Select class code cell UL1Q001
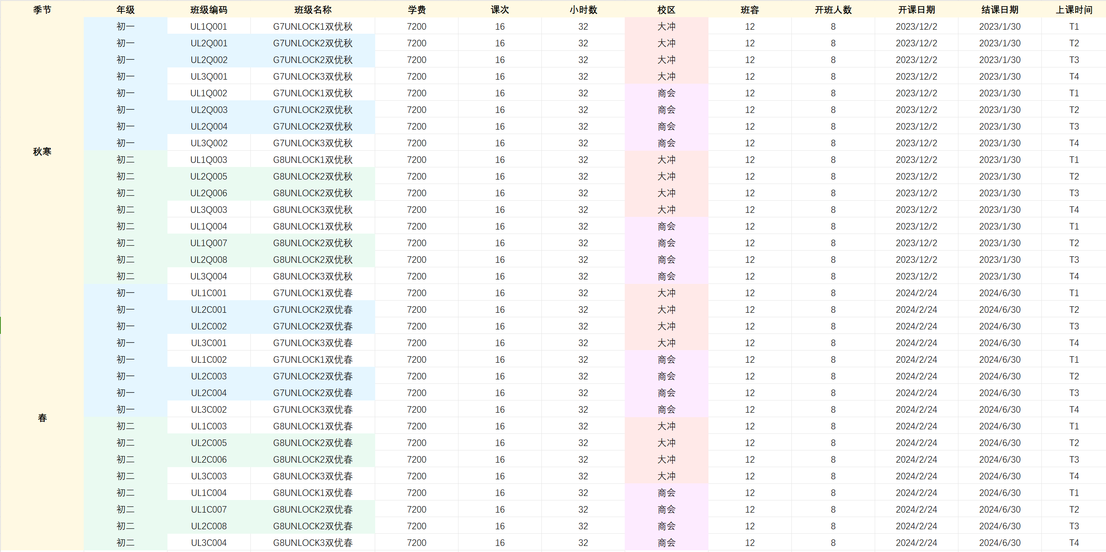 point(209,26)
